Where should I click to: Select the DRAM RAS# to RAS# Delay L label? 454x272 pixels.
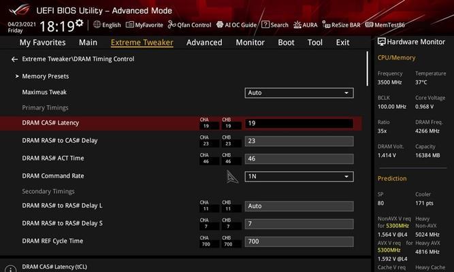coord(62,205)
